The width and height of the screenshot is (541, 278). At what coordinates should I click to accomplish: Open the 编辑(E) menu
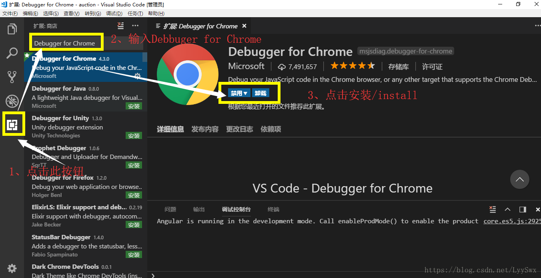(x=30, y=13)
